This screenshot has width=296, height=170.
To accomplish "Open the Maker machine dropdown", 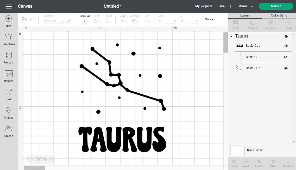I will 245,6.
